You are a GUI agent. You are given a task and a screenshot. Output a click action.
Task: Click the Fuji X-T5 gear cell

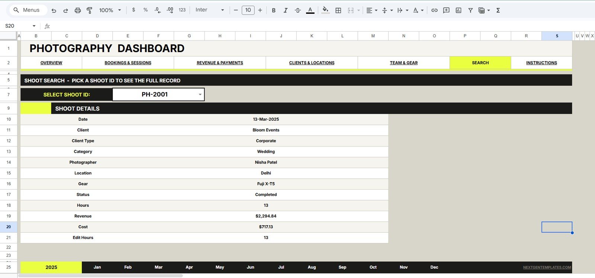coord(266,184)
